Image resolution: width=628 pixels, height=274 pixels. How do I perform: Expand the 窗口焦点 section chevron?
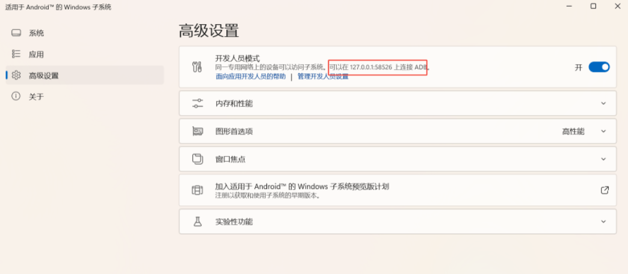(x=604, y=159)
